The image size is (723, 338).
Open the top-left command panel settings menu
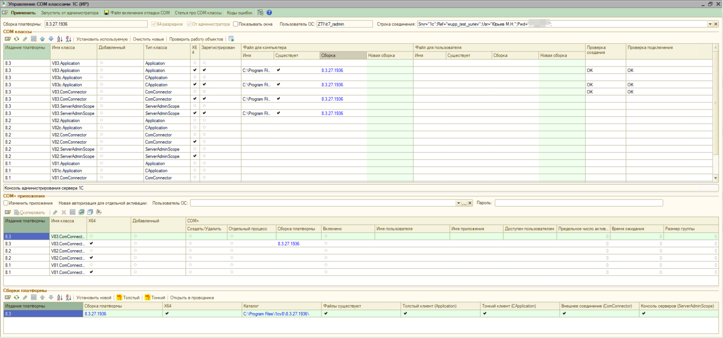[6, 13]
